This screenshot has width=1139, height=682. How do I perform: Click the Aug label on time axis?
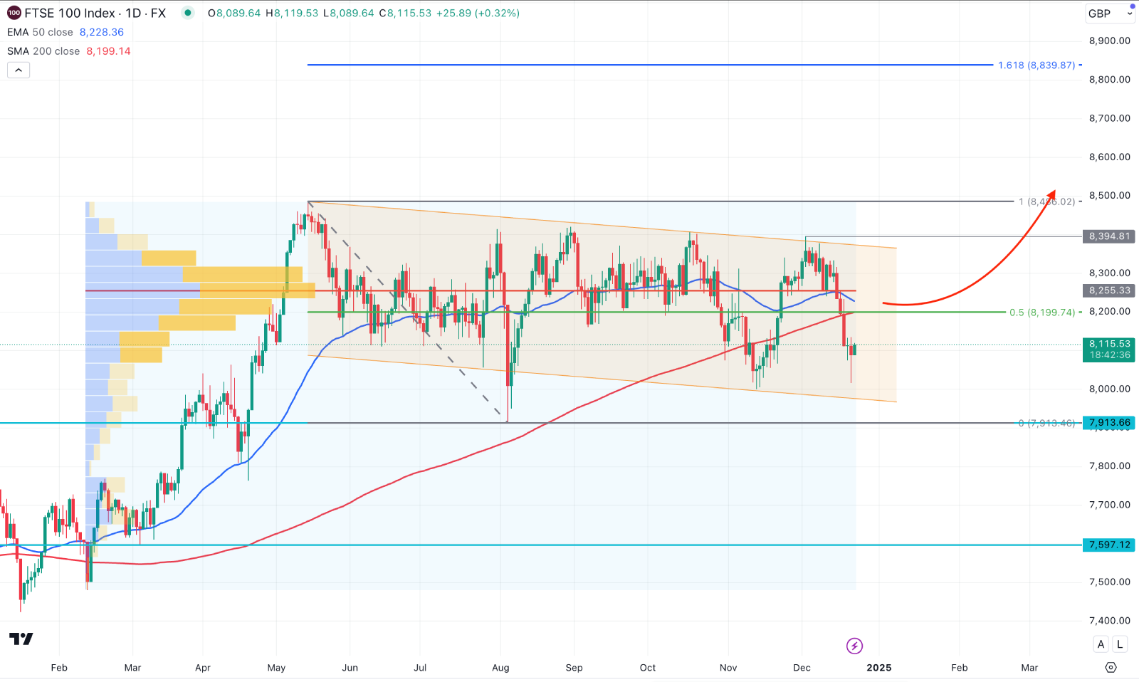tap(500, 668)
